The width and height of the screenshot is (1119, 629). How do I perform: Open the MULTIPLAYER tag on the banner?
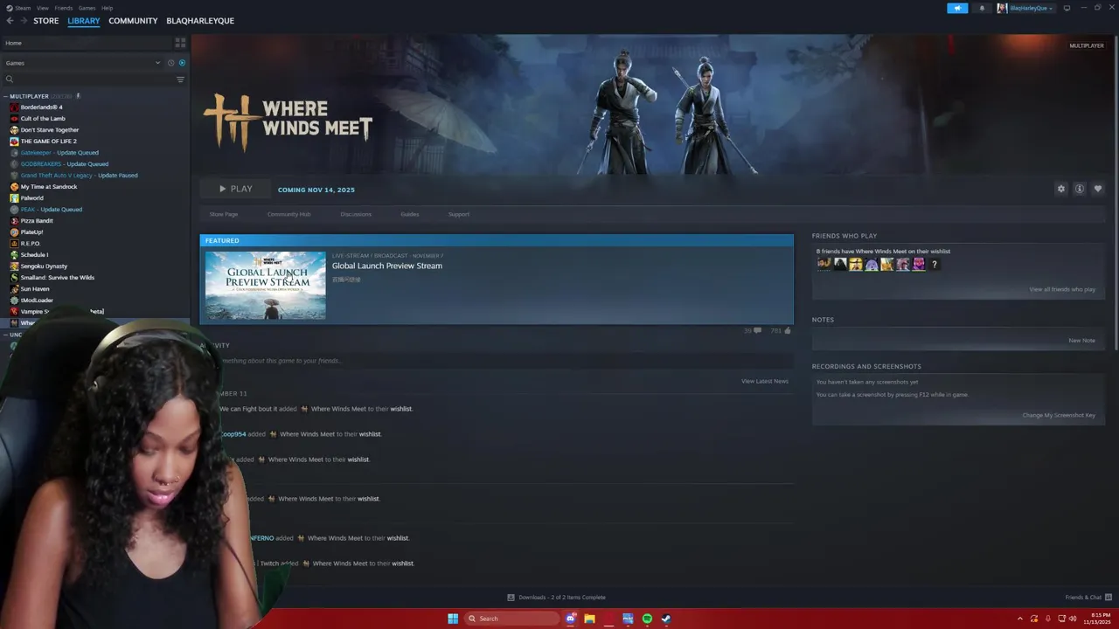click(x=1087, y=45)
